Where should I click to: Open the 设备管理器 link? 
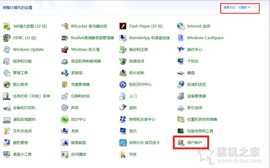coord(197,96)
